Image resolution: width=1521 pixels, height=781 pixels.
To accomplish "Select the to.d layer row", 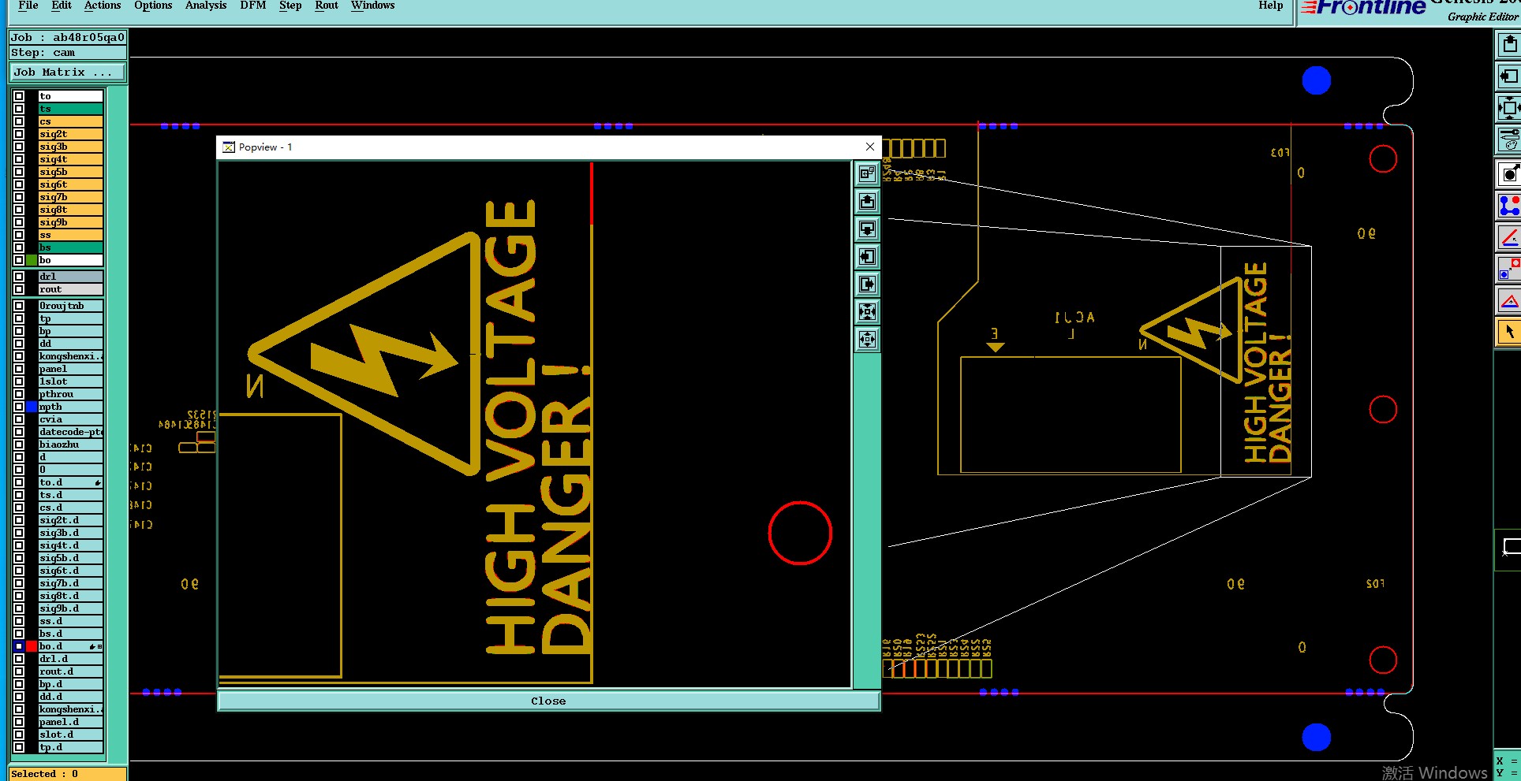I will click(71, 482).
